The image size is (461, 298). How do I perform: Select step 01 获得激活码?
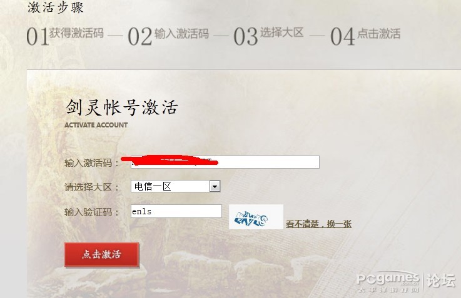coord(65,36)
